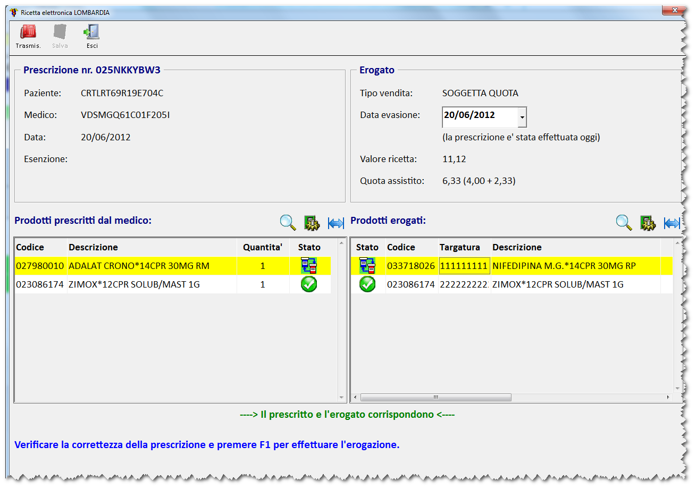
Task: Click blue instruction Verificare la correttezza text
Action: tap(207, 444)
